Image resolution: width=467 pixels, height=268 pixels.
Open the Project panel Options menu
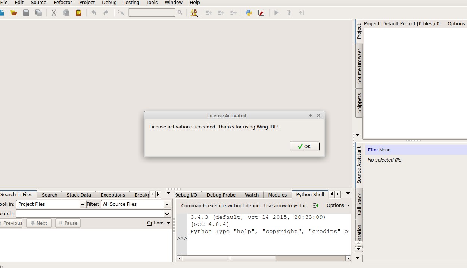[456, 23]
